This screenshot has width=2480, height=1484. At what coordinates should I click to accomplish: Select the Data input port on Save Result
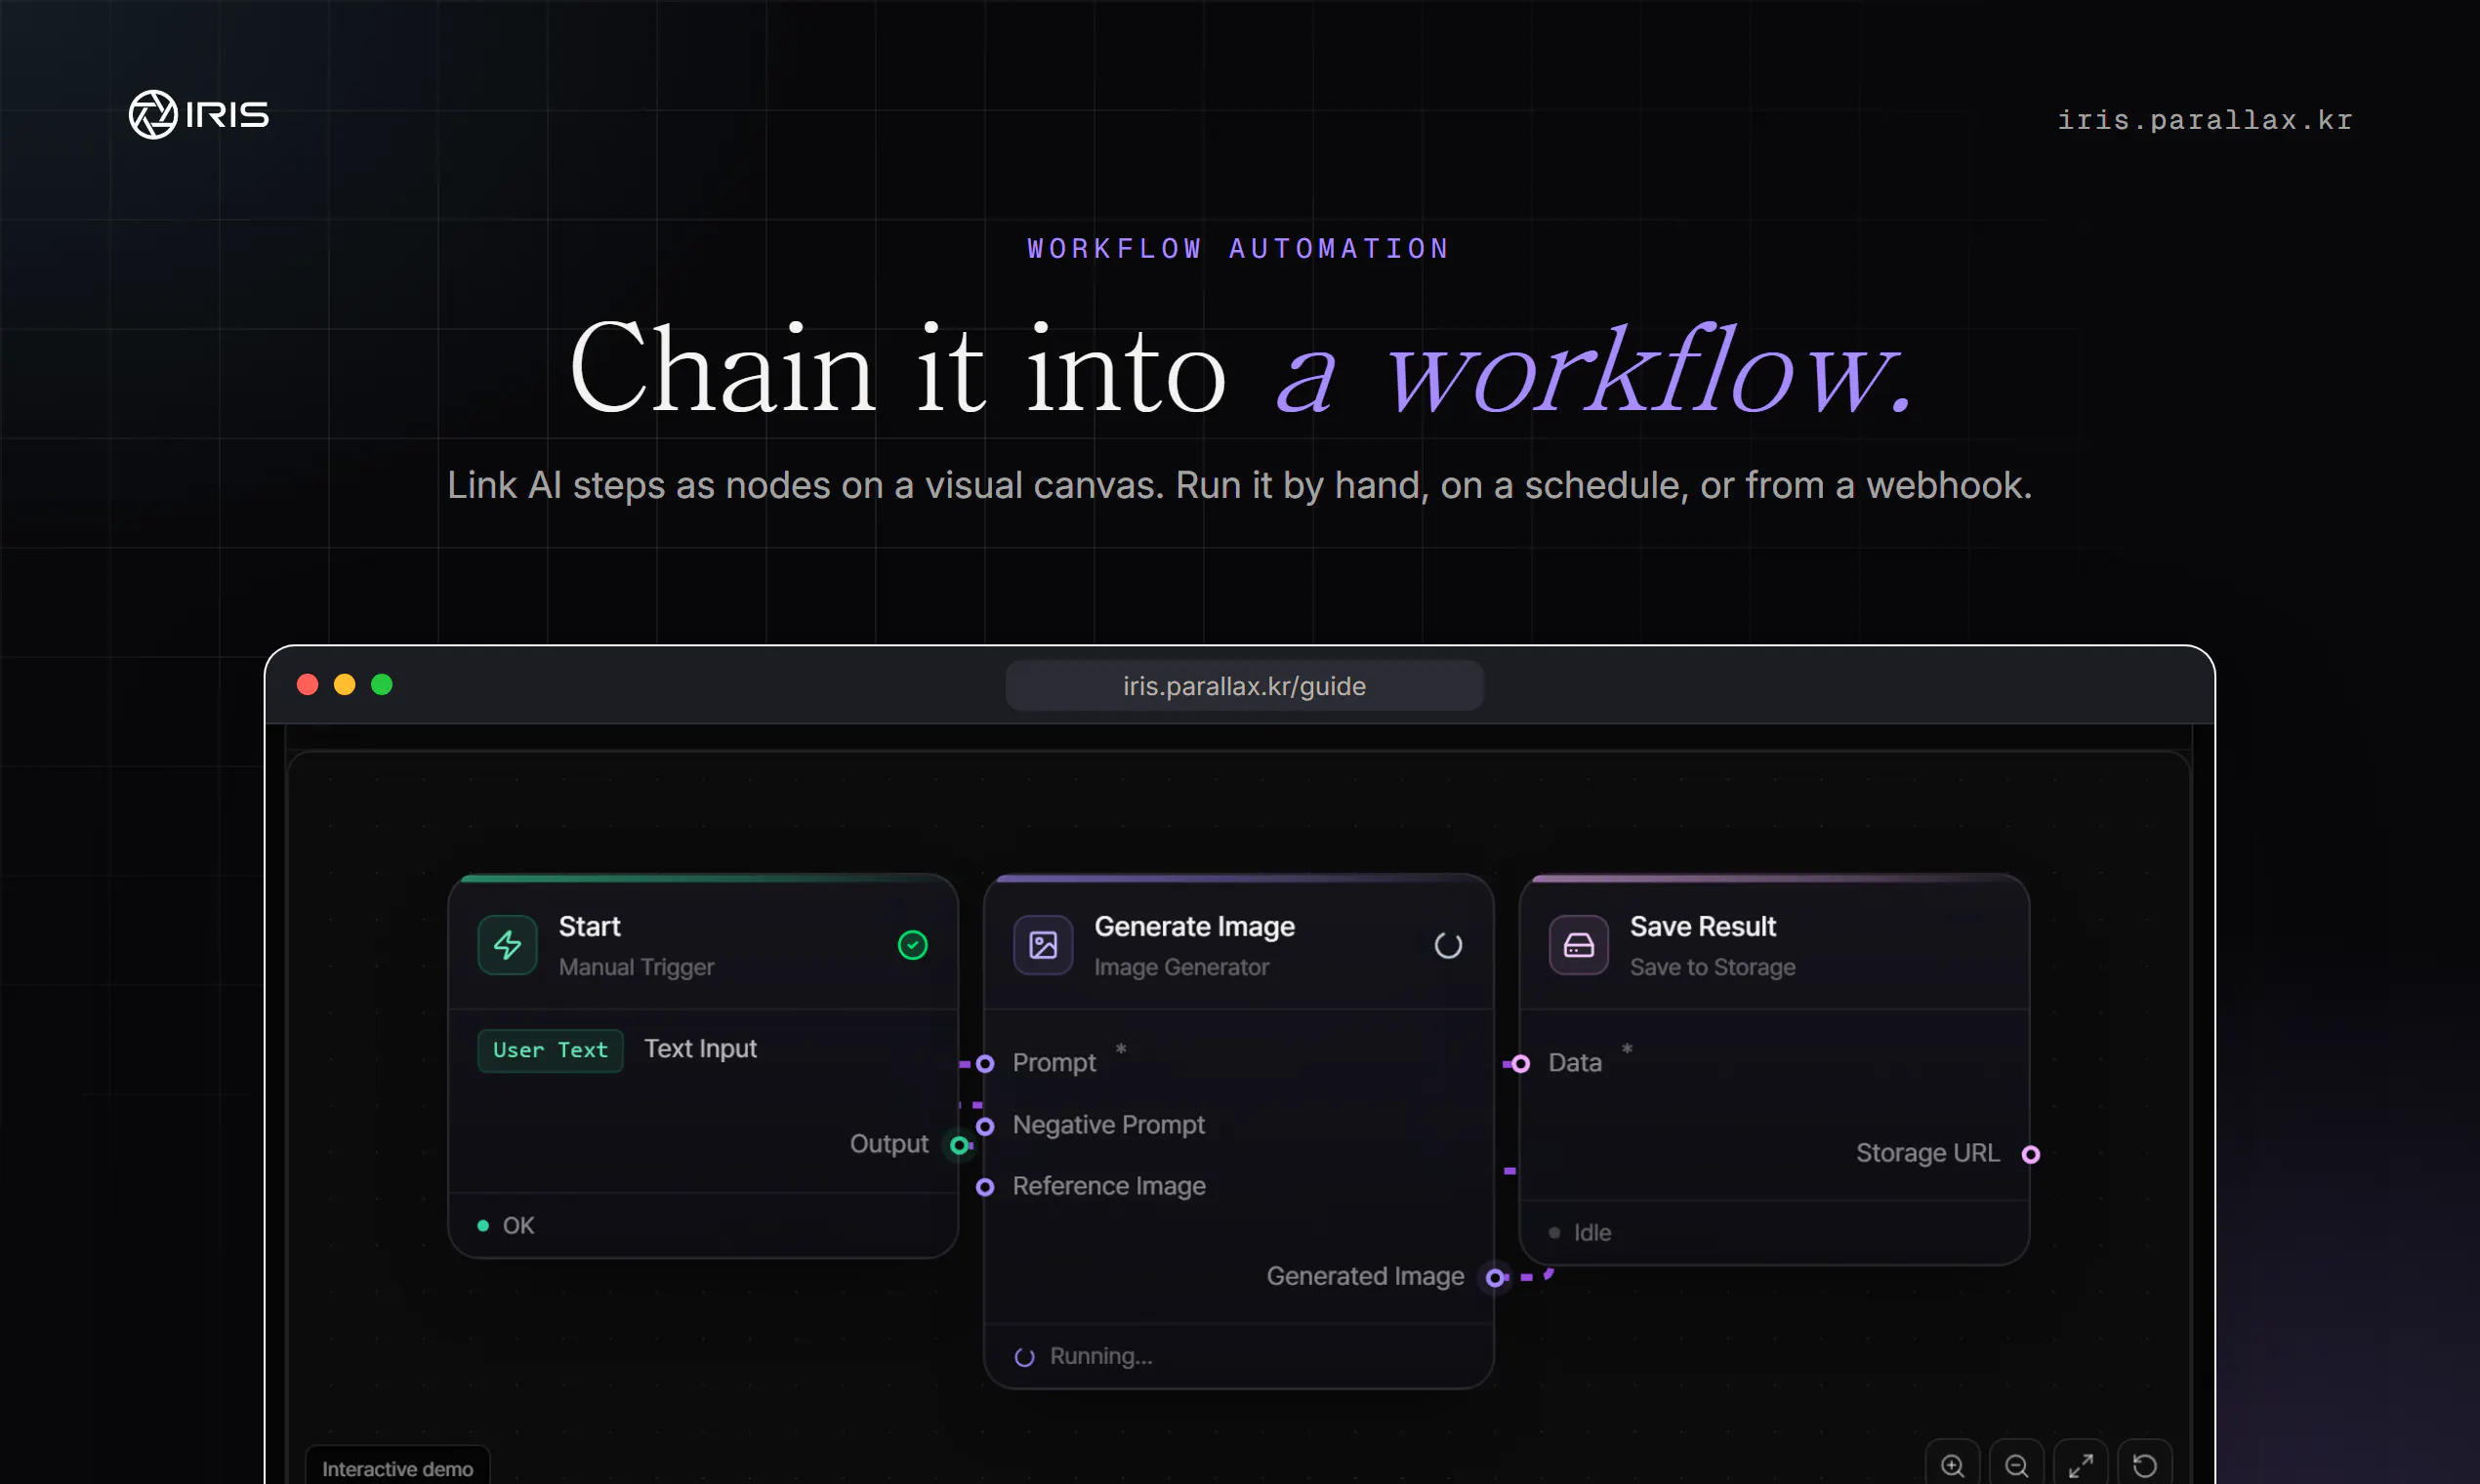pos(1520,1064)
